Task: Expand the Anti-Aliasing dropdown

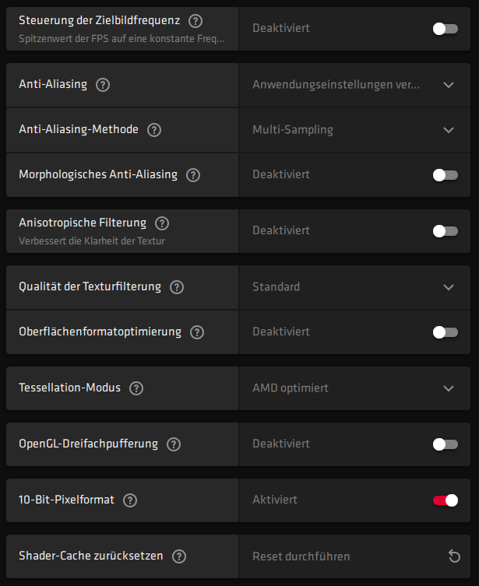Action: (448, 85)
